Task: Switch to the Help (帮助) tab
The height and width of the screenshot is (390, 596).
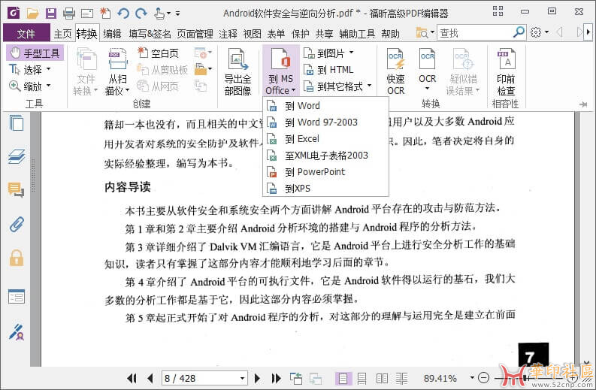Action: tap(390, 34)
